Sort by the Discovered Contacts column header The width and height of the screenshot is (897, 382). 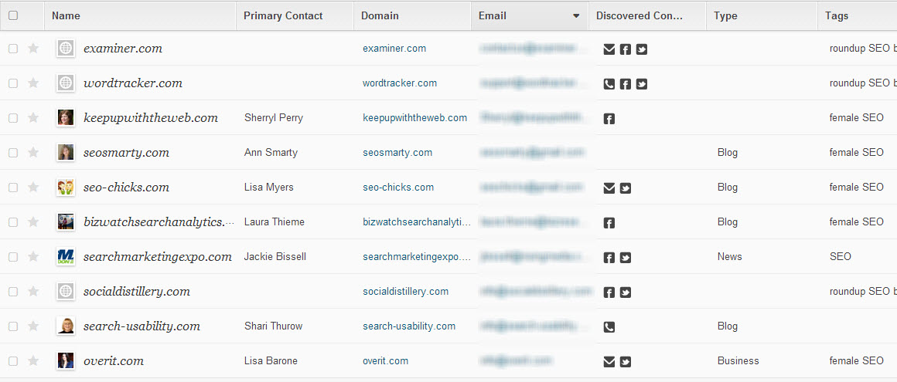pyautogui.click(x=647, y=15)
